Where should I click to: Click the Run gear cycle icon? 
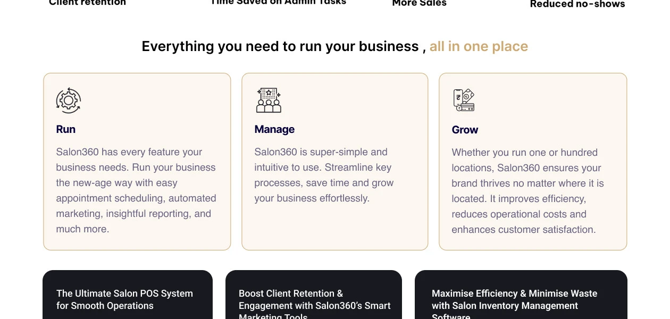click(69, 100)
